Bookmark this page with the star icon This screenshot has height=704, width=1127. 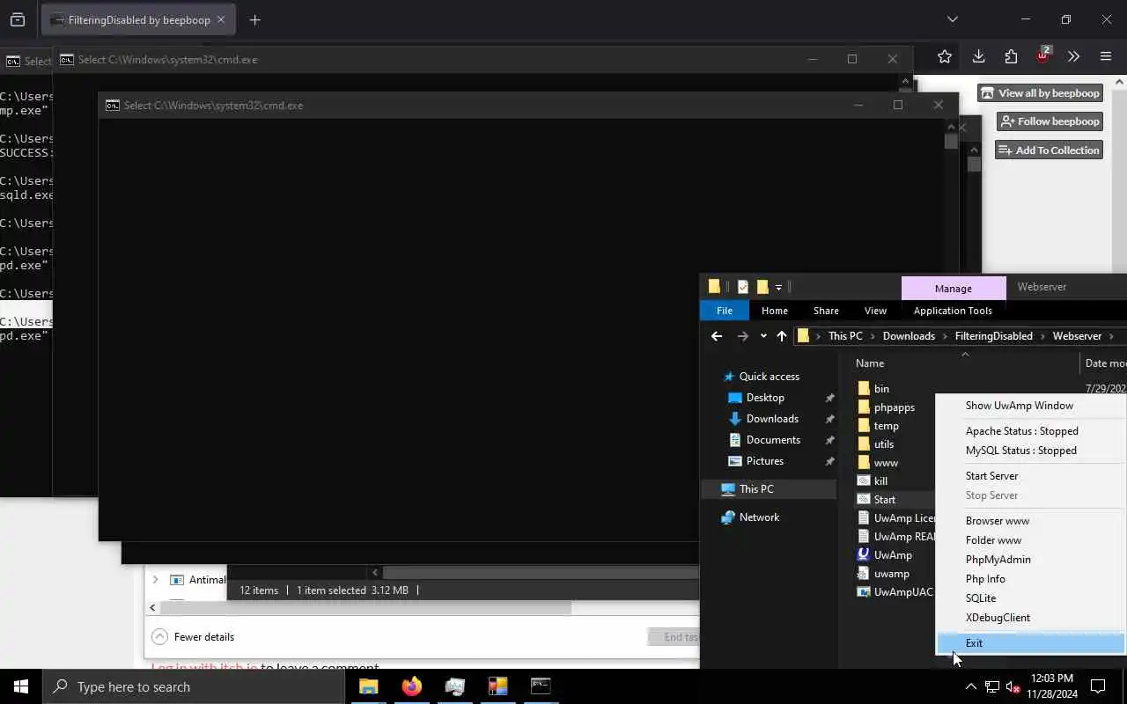pyautogui.click(x=945, y=56)
